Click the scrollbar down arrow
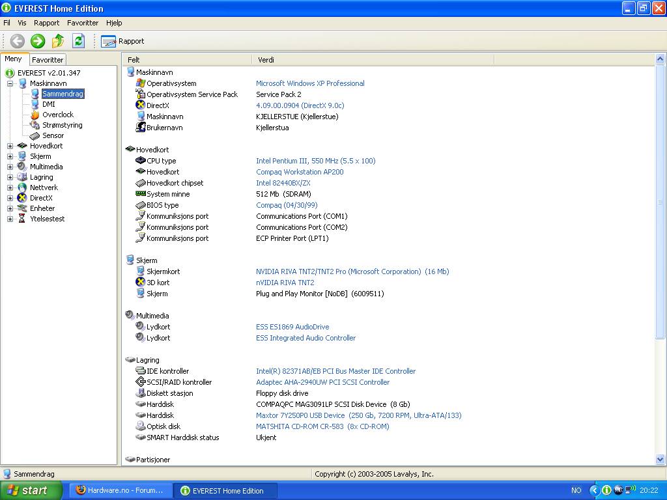Screen dimensions: 667x500 click(660, 459)
